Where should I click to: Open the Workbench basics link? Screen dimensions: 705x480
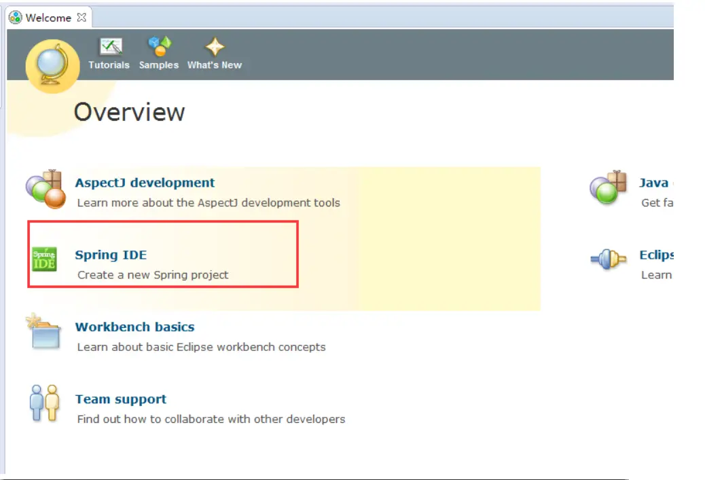tap(135, 327)
